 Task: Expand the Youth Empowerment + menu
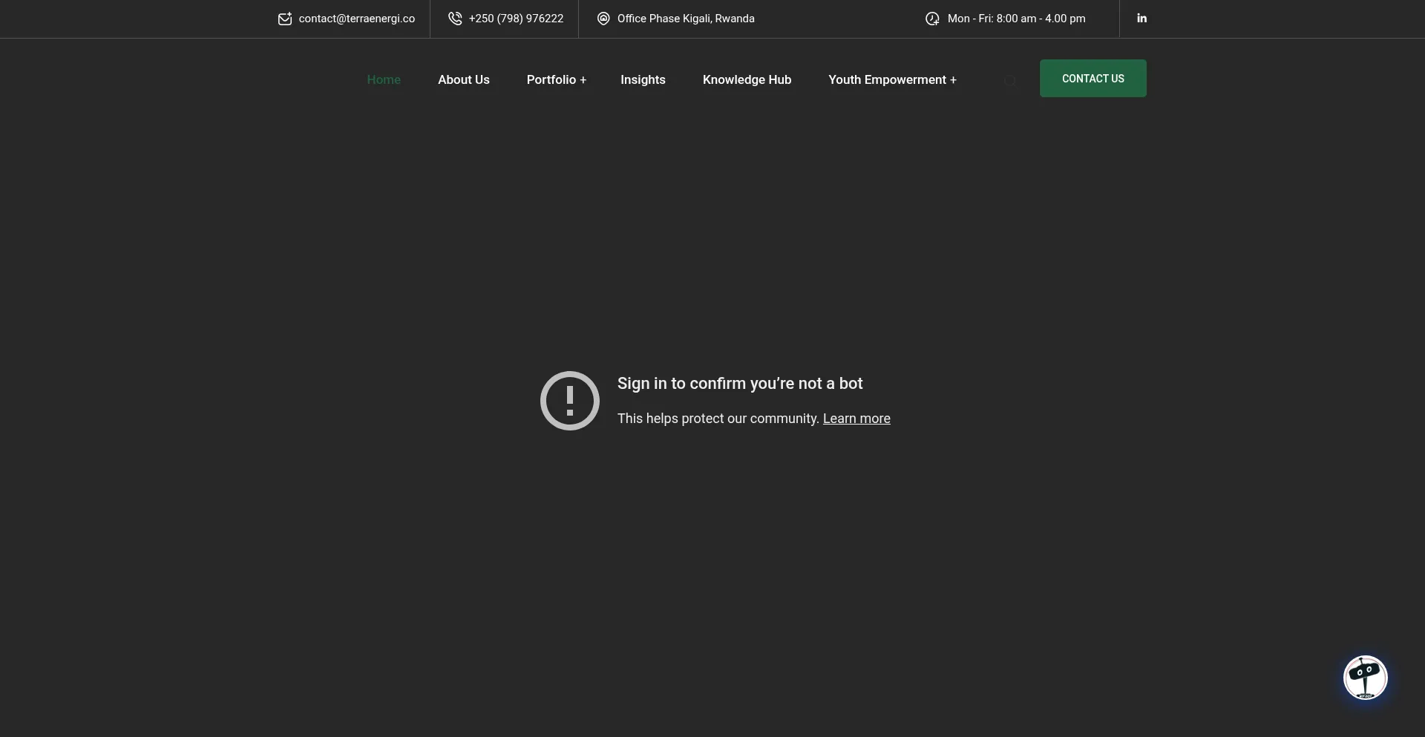pyautogui.click(x=892, y=79)
